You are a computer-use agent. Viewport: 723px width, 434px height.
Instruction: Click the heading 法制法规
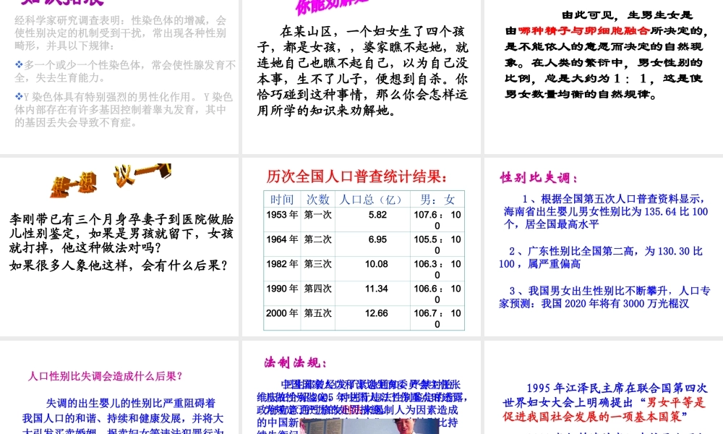click(x=296, y=363)
